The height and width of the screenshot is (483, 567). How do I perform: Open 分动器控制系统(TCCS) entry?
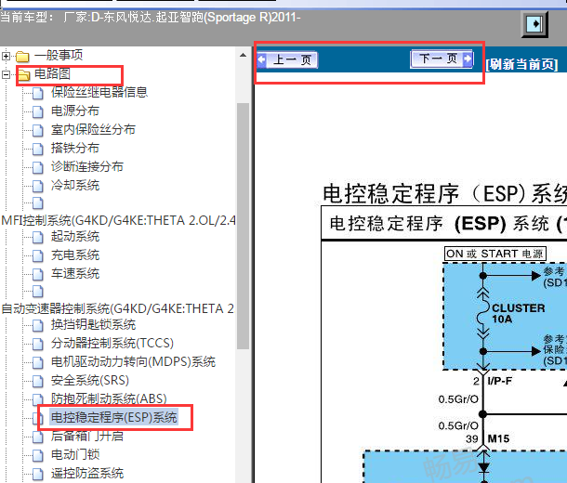point(112,343)
